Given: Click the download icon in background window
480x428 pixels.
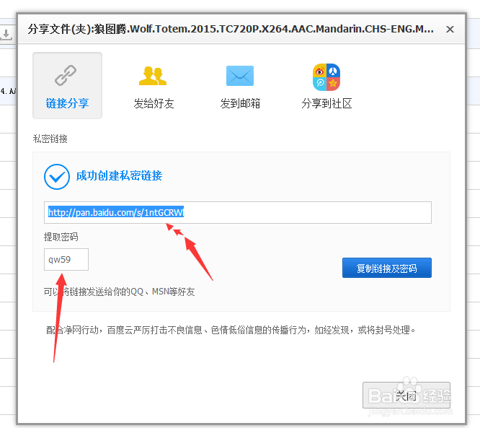Looking at the screenshot, I should tap(6, 35).
